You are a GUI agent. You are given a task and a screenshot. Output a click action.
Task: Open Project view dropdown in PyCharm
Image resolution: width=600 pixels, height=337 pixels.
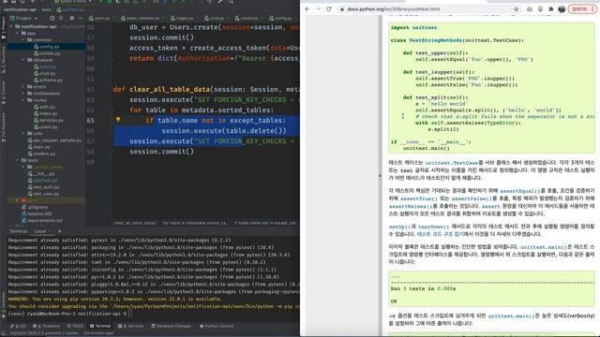[23, 18]
